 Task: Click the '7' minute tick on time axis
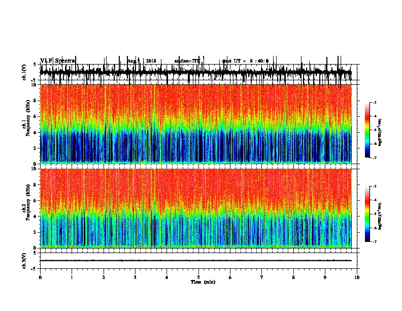pyautogui.click(x=262, y=277)
